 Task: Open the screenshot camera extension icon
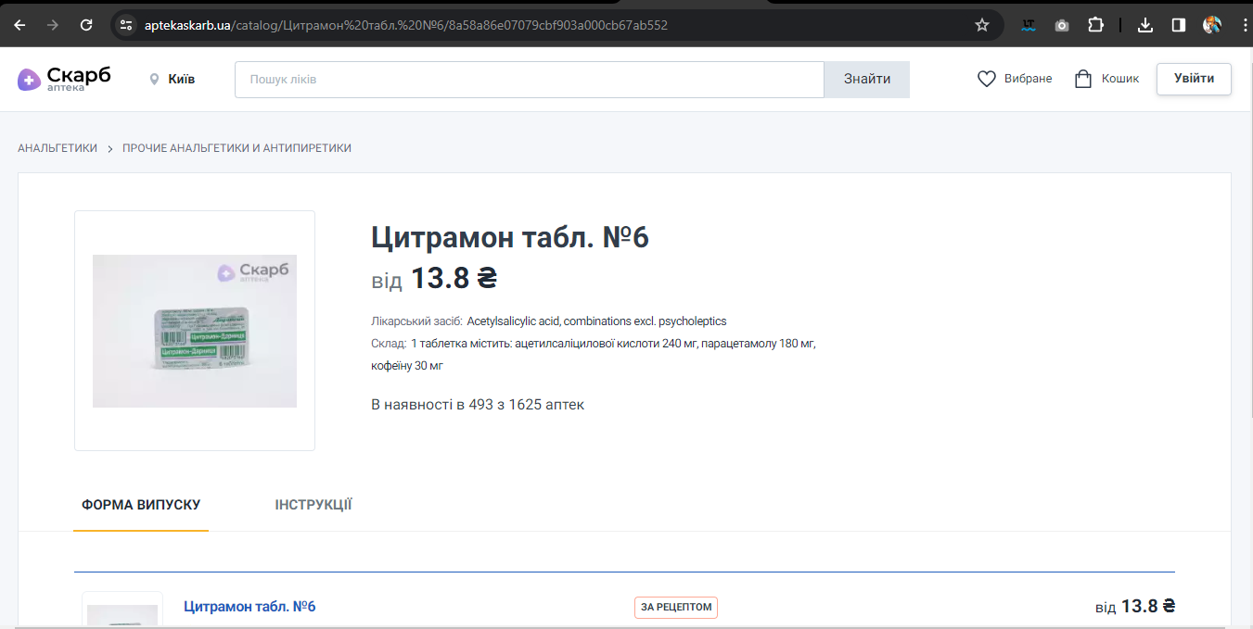coord(1061,25)
